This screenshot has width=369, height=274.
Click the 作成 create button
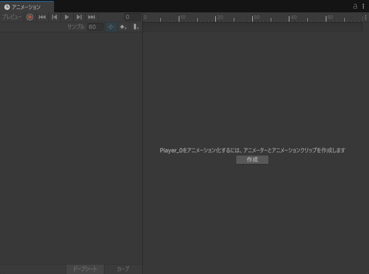(252, 160)
